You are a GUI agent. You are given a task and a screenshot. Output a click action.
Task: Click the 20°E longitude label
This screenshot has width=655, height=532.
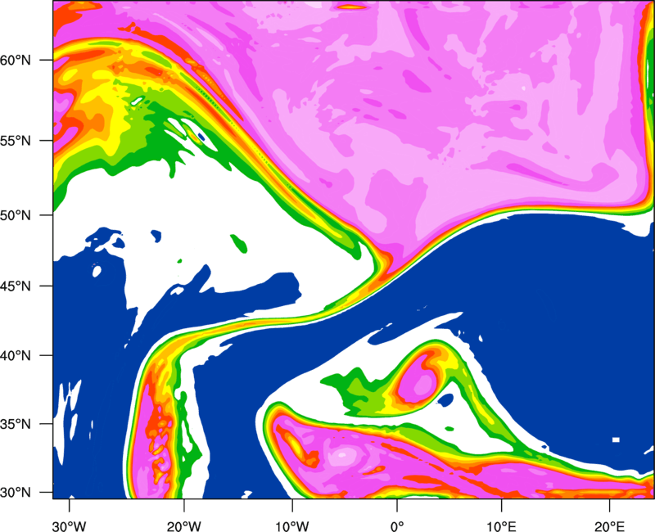coord(609,526)
